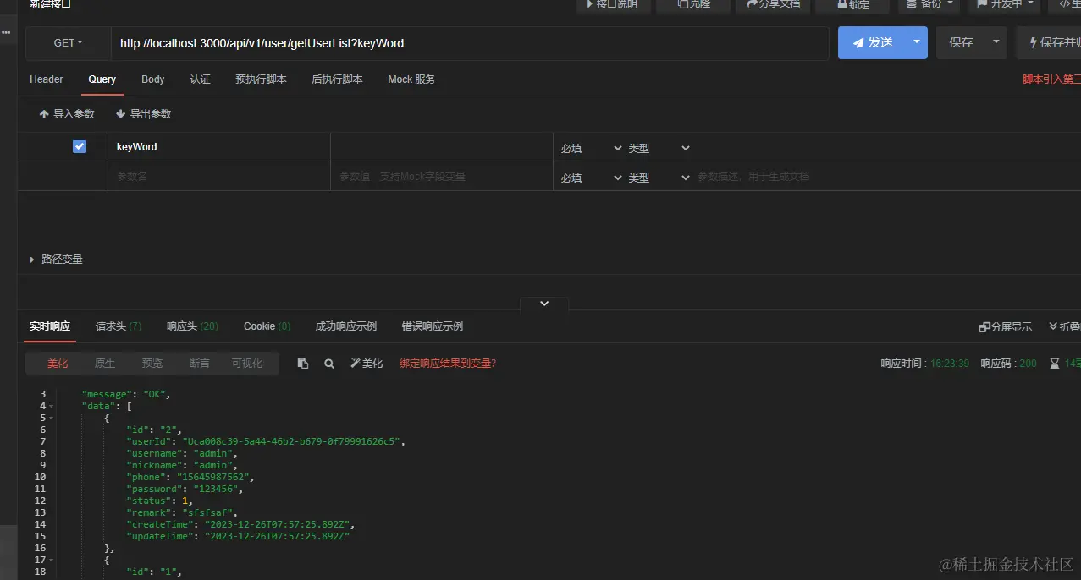Open the Save button's dropdown arrow
1081x580 pixels.
click(x=996, y=42)
